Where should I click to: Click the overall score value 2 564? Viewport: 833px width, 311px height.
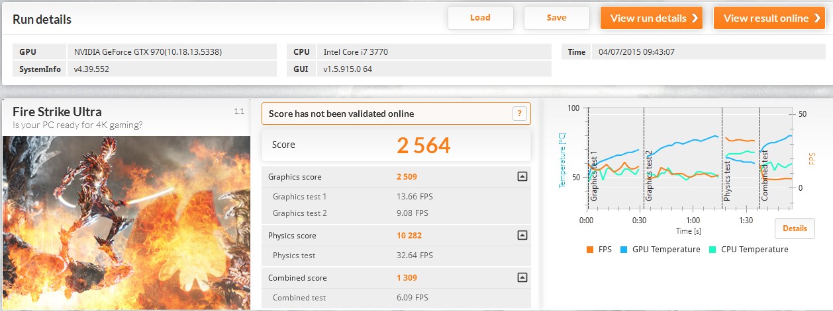tap(423, 145)
